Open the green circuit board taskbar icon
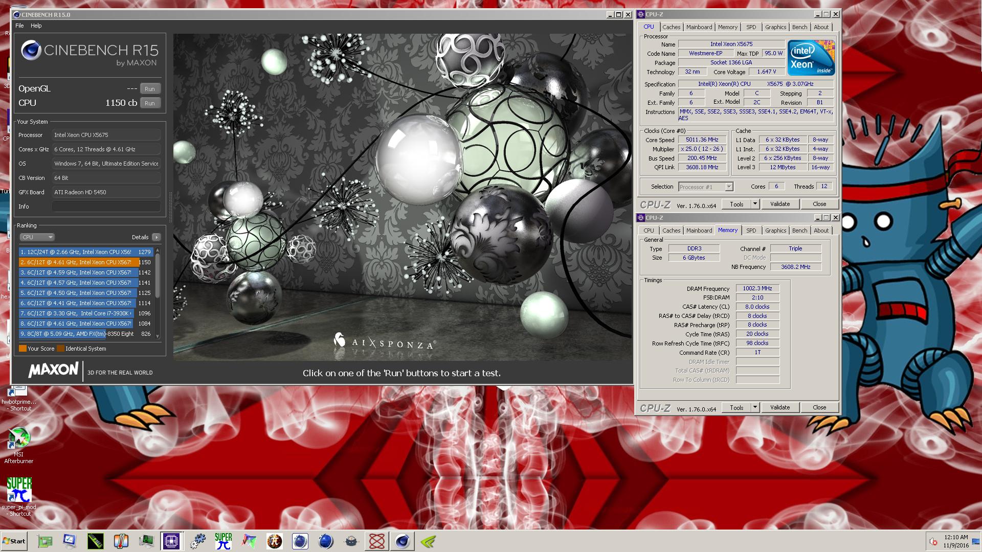Screen dimensions: 982x552 point(45,541)
